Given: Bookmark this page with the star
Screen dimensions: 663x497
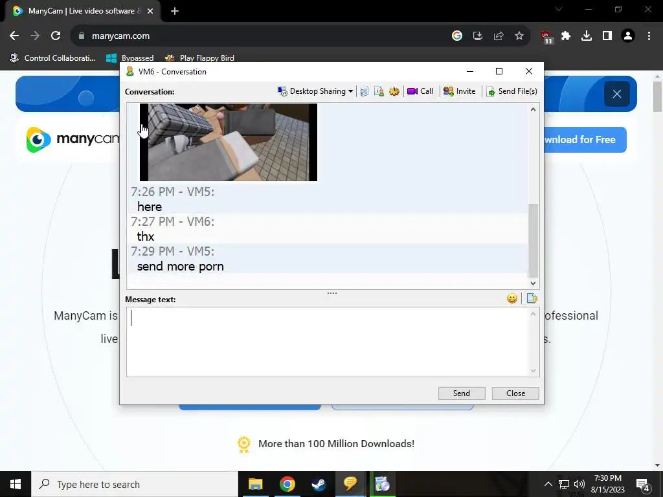Looking at the screenshot, I should coord(519,36).
